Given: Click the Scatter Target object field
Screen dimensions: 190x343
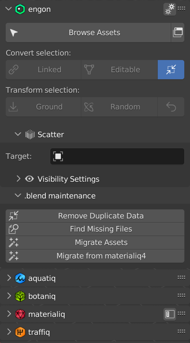Looking at the screenshot, I should pos(117,156).
